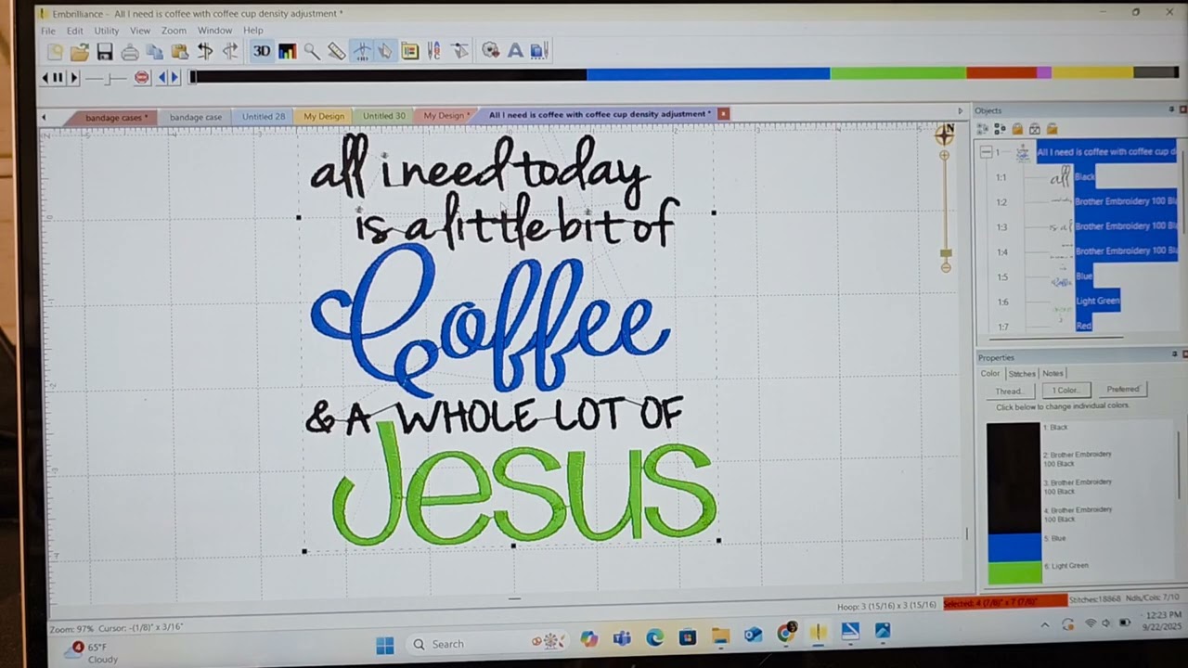Image resolution: width=1188 pixels, height=668 pixels.
Task: Open a file with the folder icon
Action: coord(80,52)
